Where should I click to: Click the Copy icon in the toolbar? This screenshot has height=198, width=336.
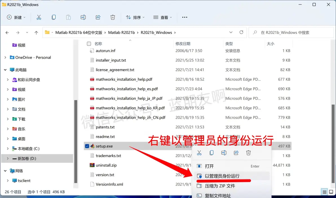pyautogui.click(x=54, y=17)
